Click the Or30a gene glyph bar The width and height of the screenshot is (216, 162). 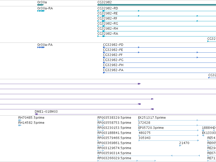tap(41, 5)
